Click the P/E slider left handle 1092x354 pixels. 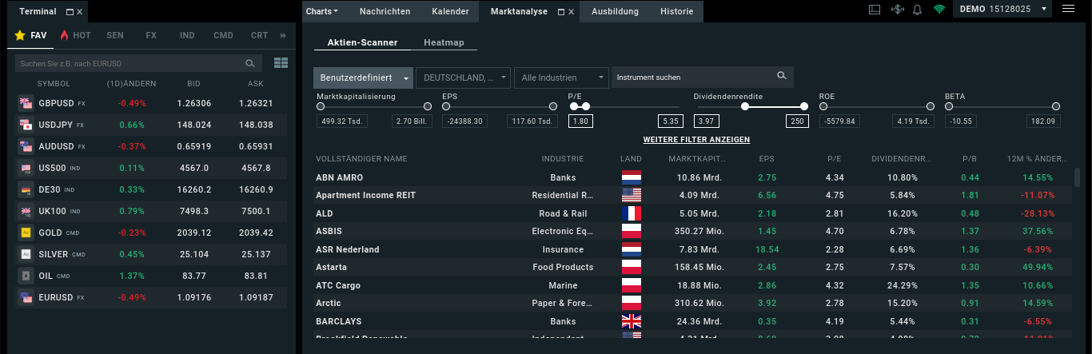[574, 106]
